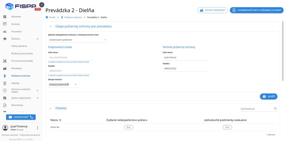
Task: Click the Oznamy message icon
Action: [5, 24]
